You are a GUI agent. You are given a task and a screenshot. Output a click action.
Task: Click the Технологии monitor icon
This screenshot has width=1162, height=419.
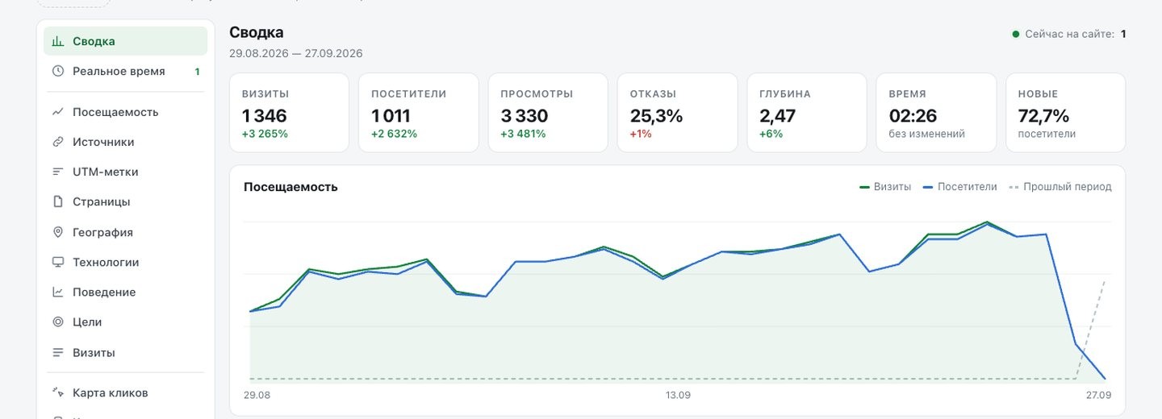(58, 262)
